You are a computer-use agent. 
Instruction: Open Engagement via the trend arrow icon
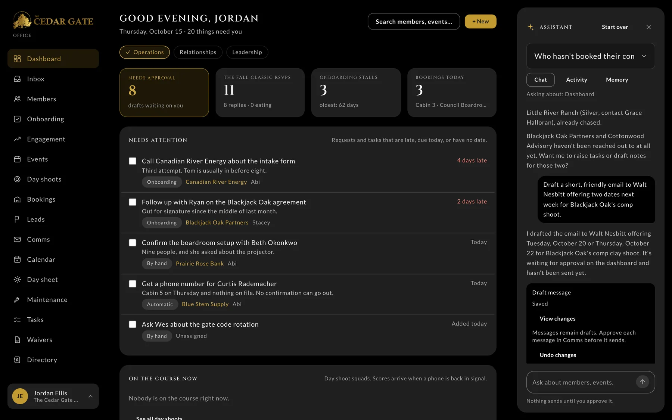17,139
